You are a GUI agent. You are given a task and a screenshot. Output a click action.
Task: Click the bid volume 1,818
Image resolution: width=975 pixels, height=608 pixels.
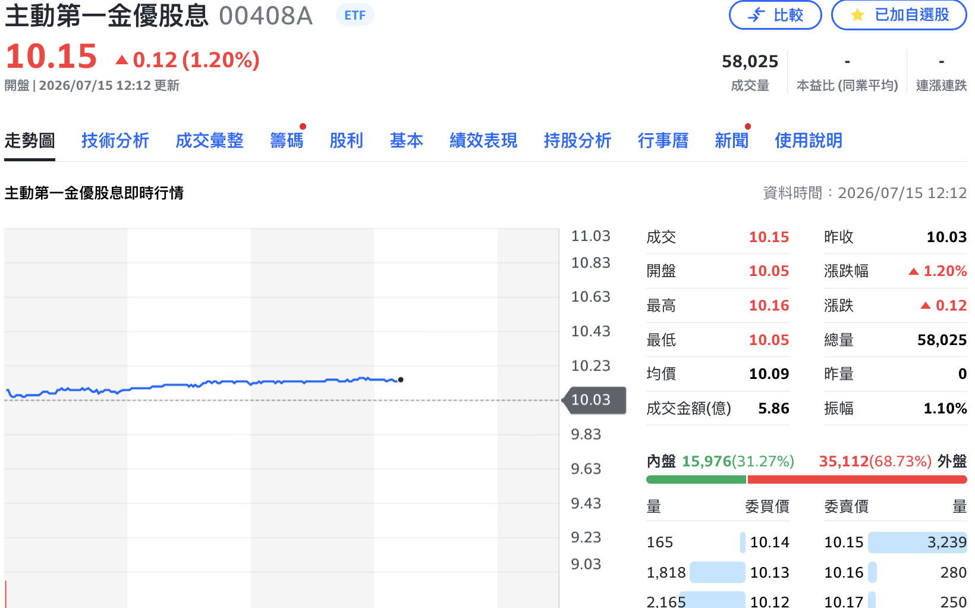[x=666, y=573]
